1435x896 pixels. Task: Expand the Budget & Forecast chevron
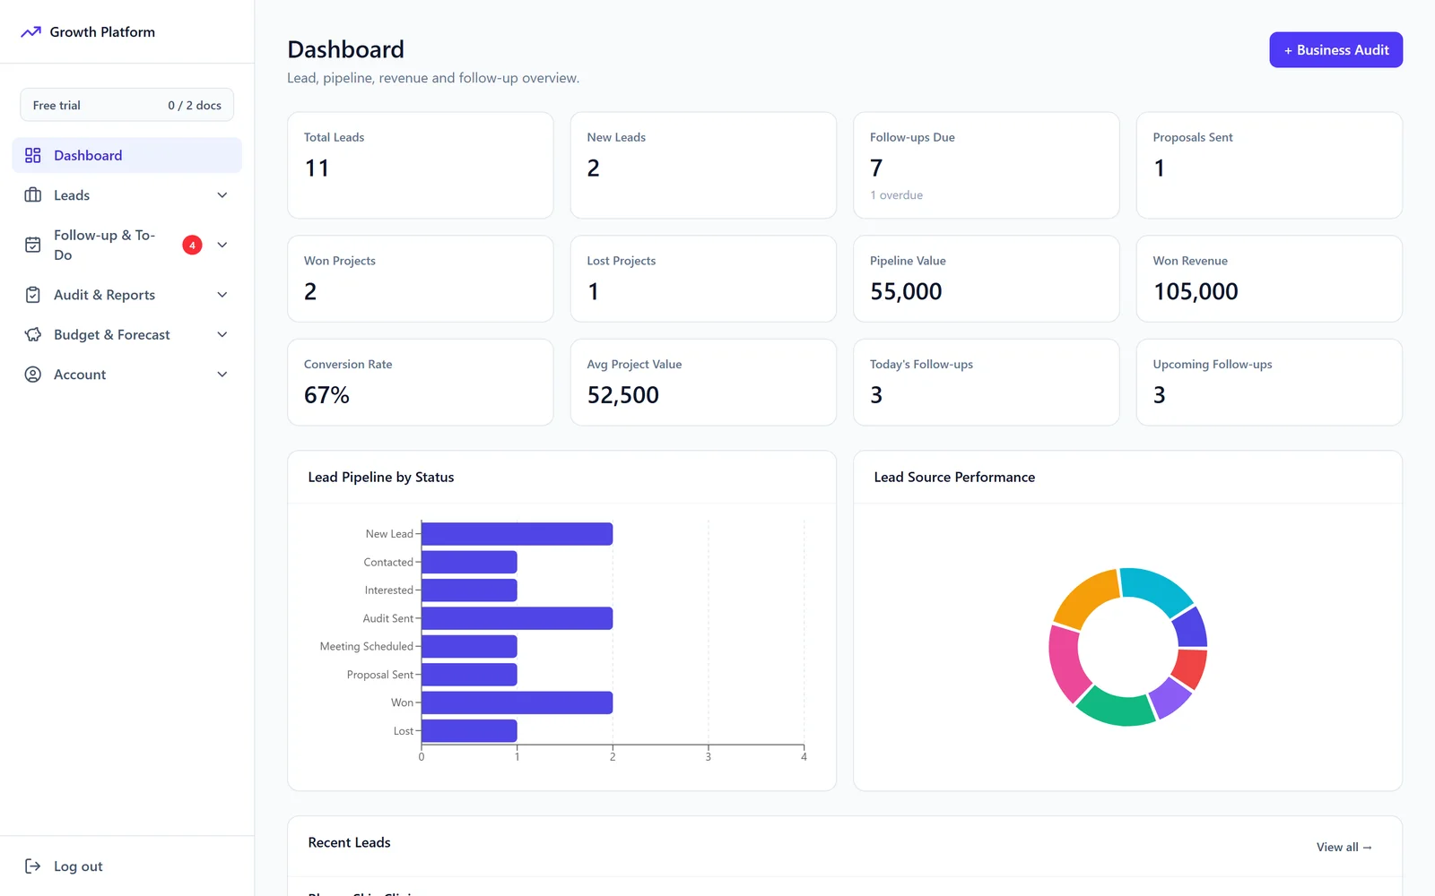(222, 334)
